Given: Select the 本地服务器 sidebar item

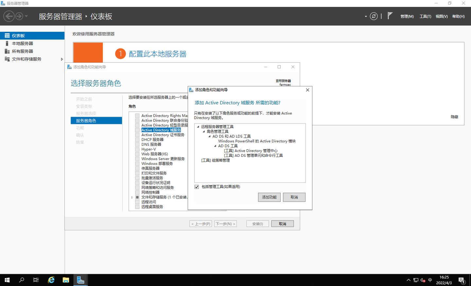Looking at the screenshot, I should pyautogui.click(x=22, y=43).
